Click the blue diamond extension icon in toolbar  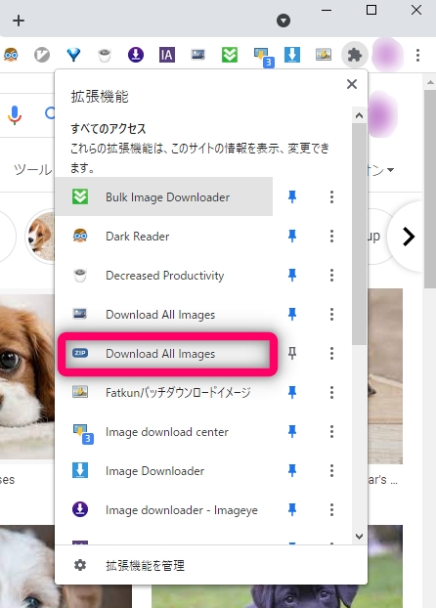tap(73, 55)
